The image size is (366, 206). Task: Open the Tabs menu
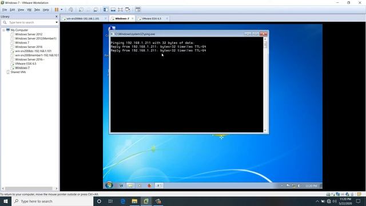click(37, 10)
